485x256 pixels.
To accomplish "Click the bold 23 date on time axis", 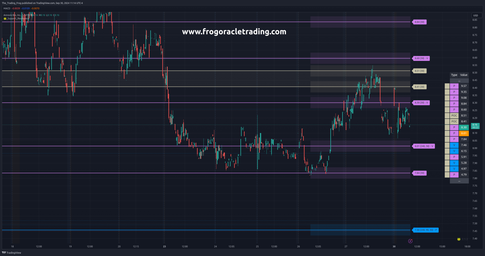I will coord(165,247).
